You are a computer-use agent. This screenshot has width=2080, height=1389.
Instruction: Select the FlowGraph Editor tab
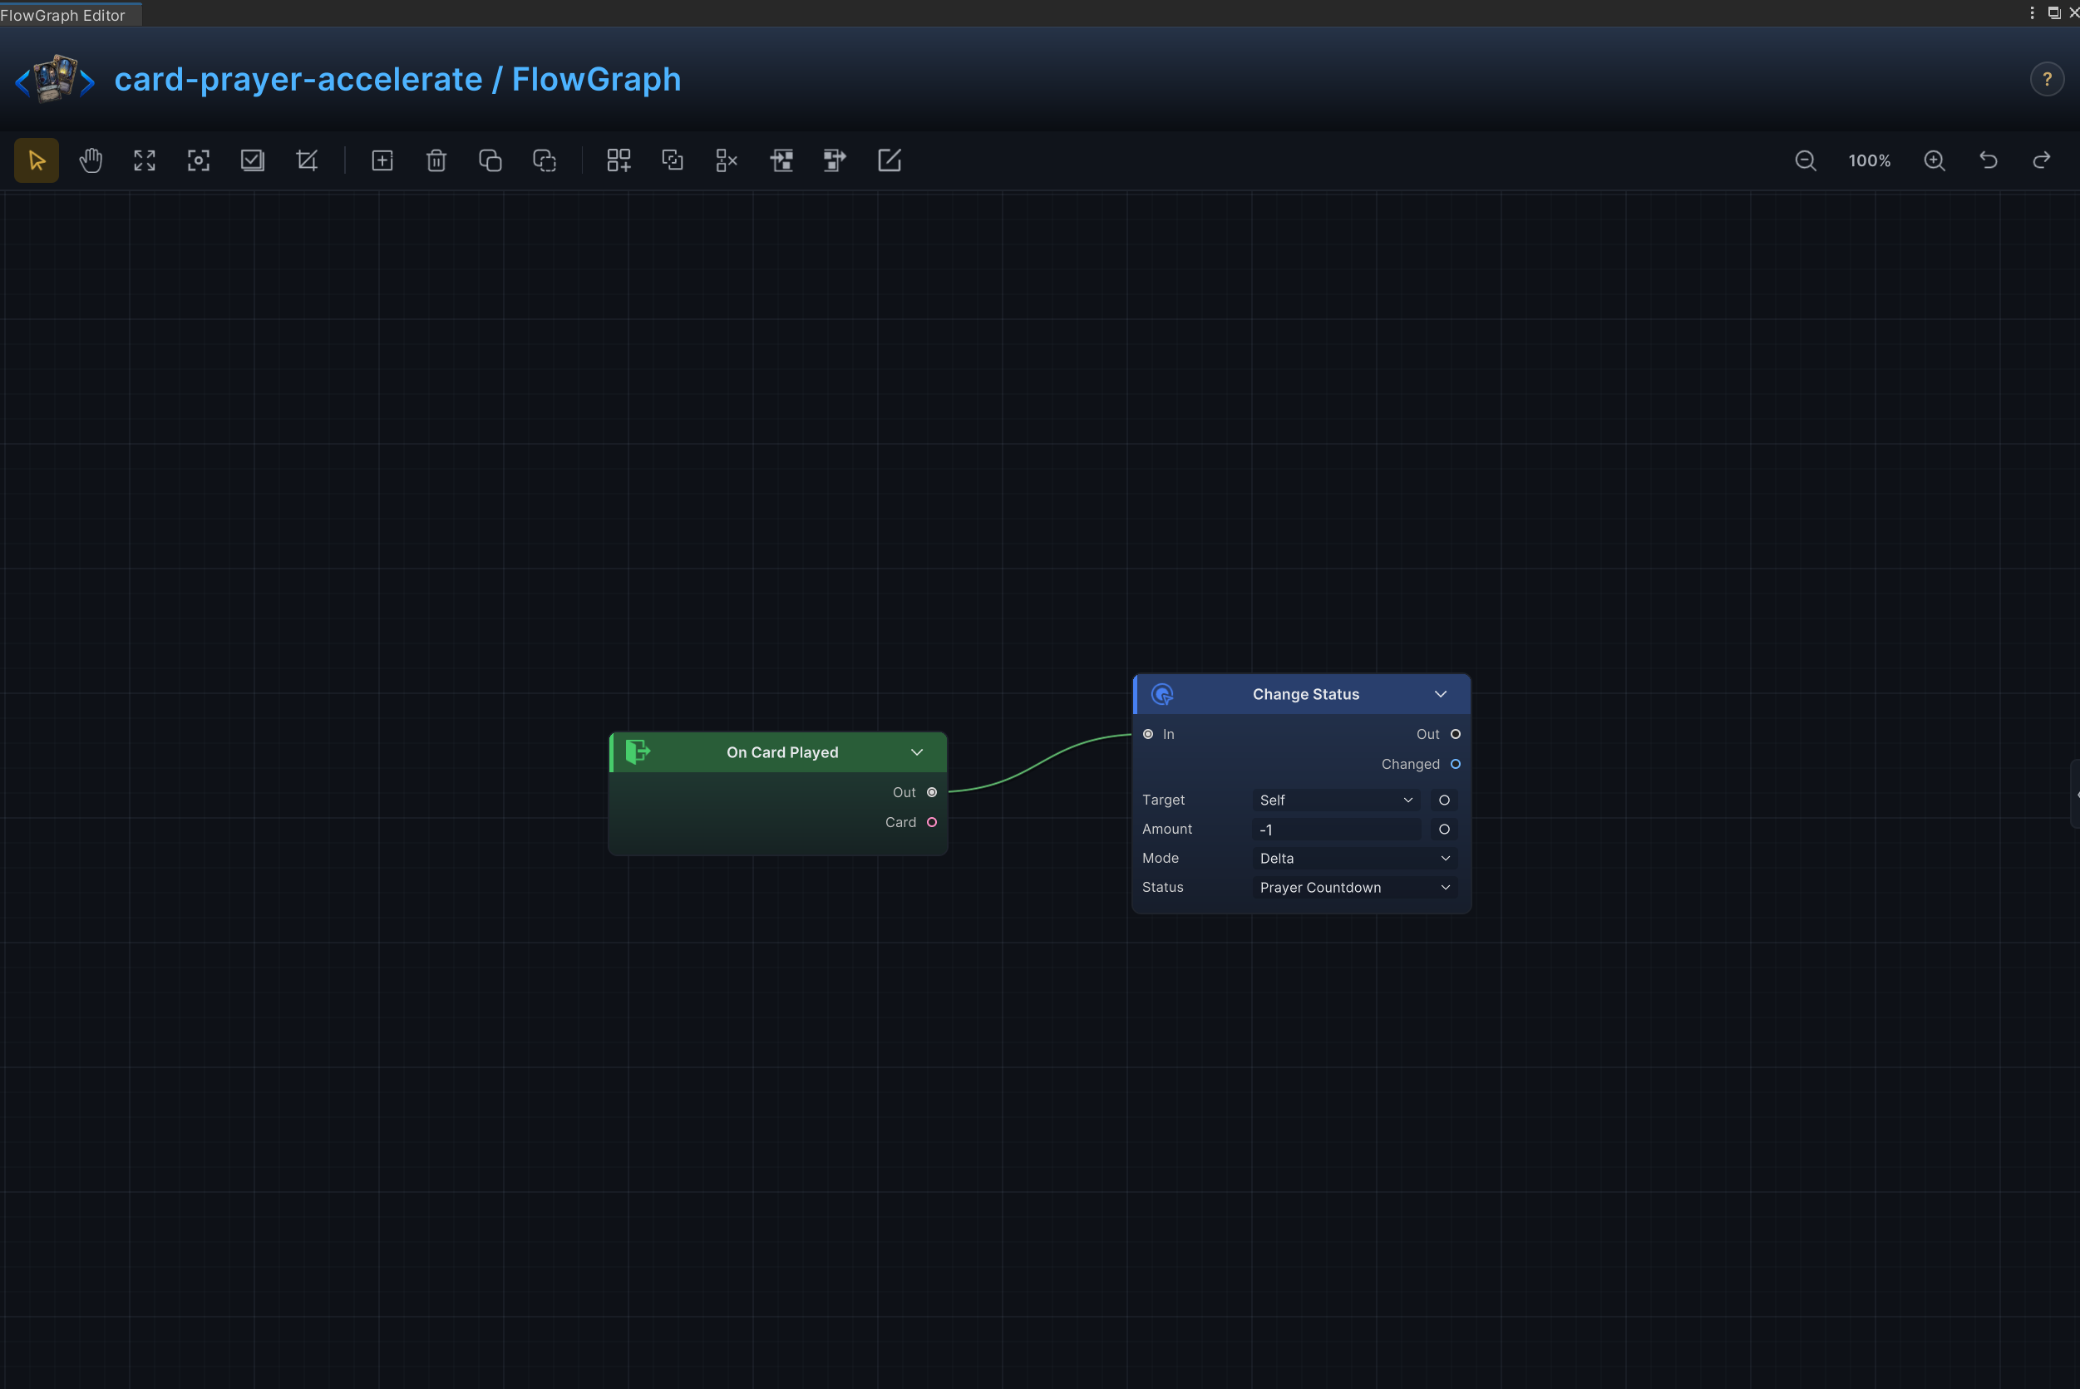[x=69, y=15]
